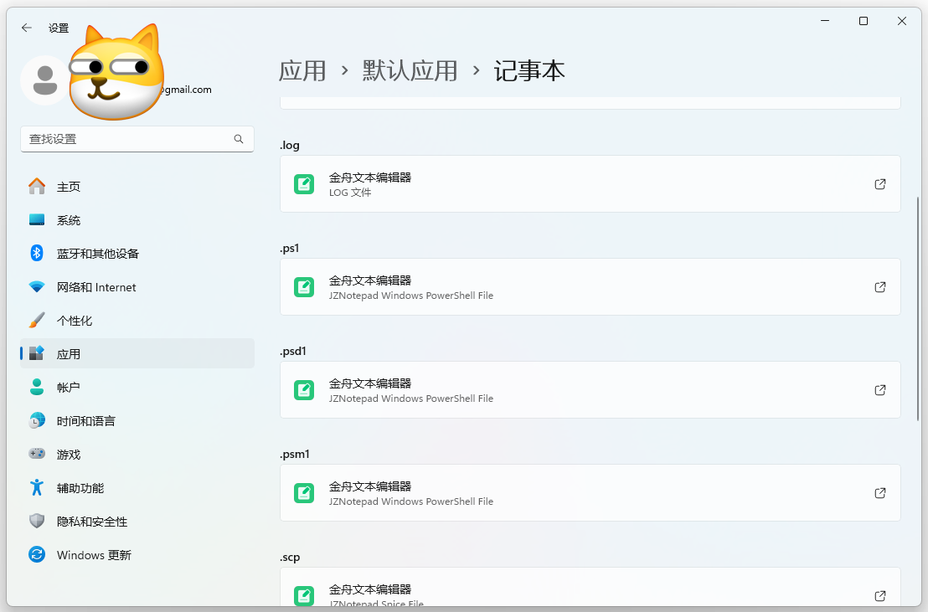The width and height of the screenshot is (928, 612).
Task: Open 网络和 Internet settings page
Action: 137,287
